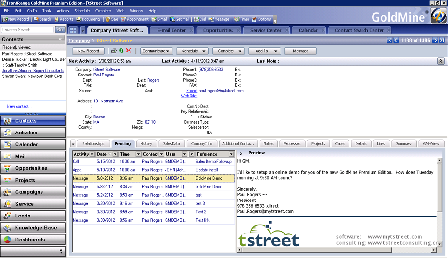Image resolution: width=448 pixels, height=258 pixels.
Task: Open the Communicate dropdown
Action: tap(156, 51)
